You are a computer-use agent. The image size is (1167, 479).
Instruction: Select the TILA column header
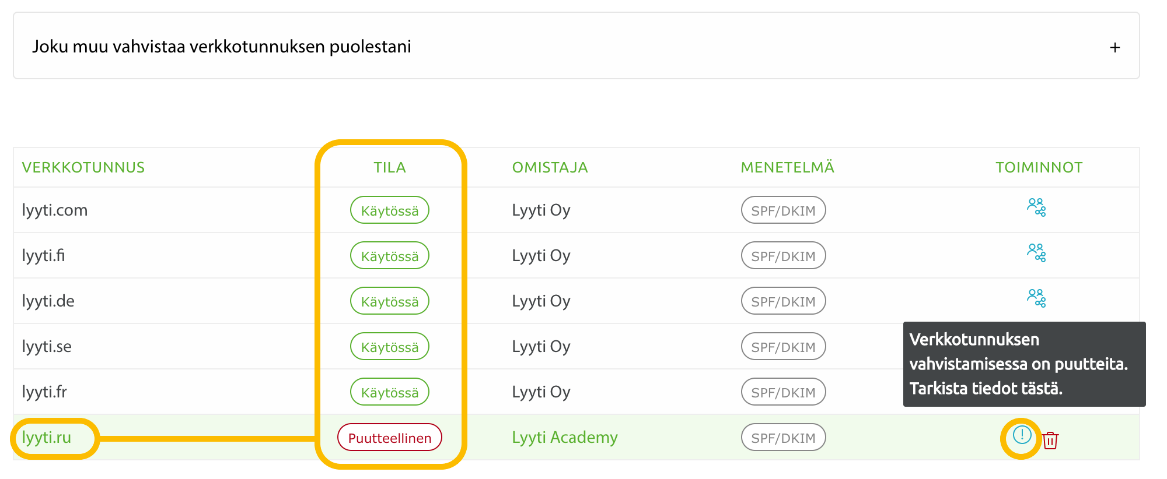[390, 167]
